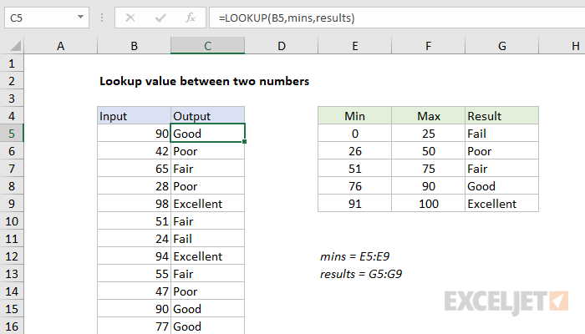This screenshot has width=585, height=334.
Task: Click the Min header cell
Action: (x=355, y=116)
